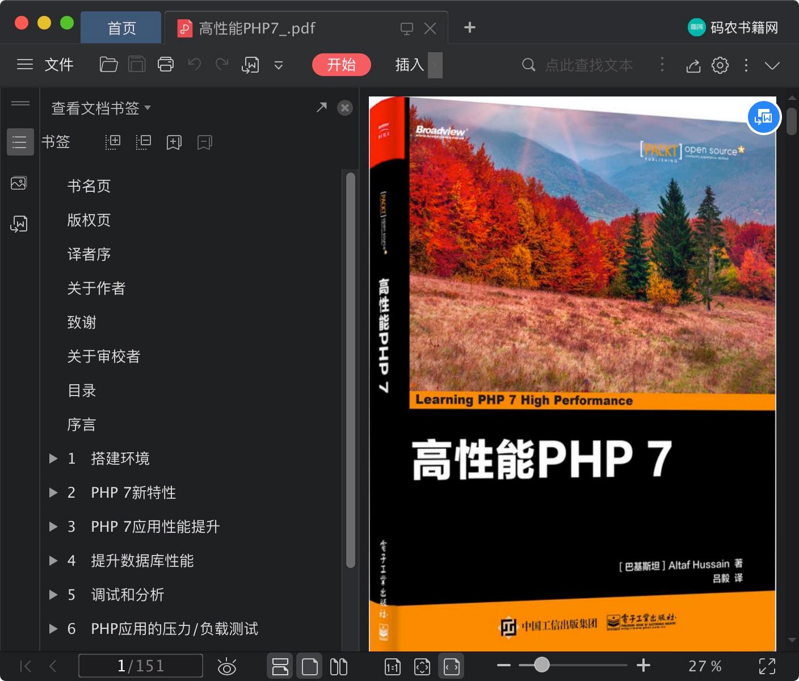The image size is (799, 681).
Task: Open the thumbnail image sidebar icon
Action: pos(19,183)
